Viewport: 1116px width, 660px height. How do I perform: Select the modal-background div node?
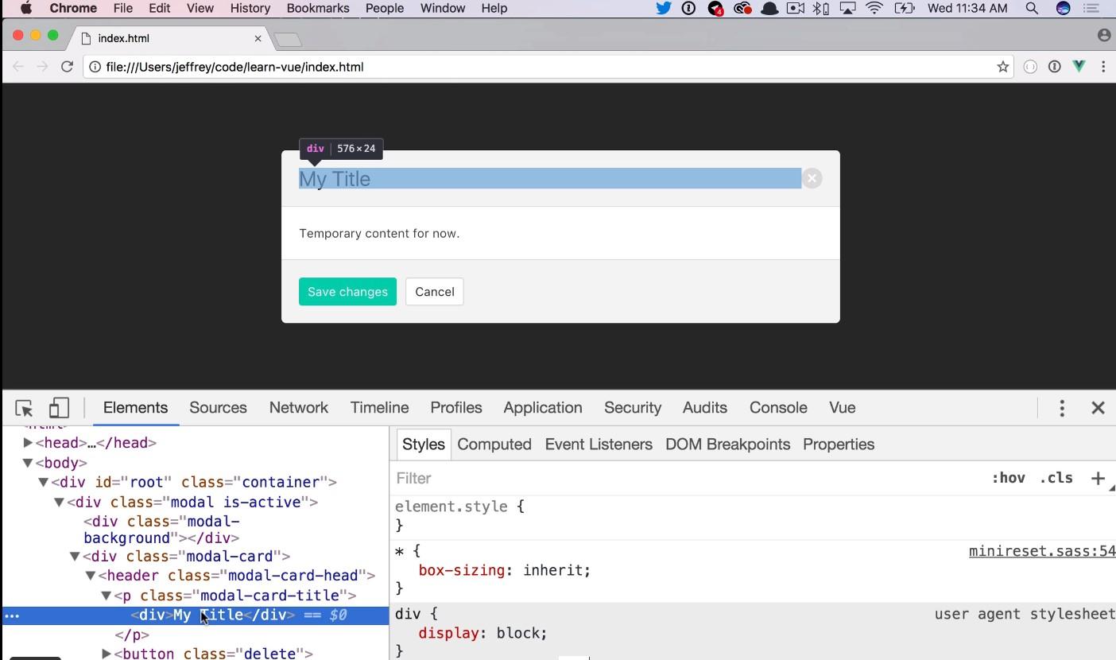[161, 530]
